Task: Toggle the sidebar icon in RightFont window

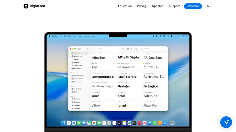Action: [80, 49]
